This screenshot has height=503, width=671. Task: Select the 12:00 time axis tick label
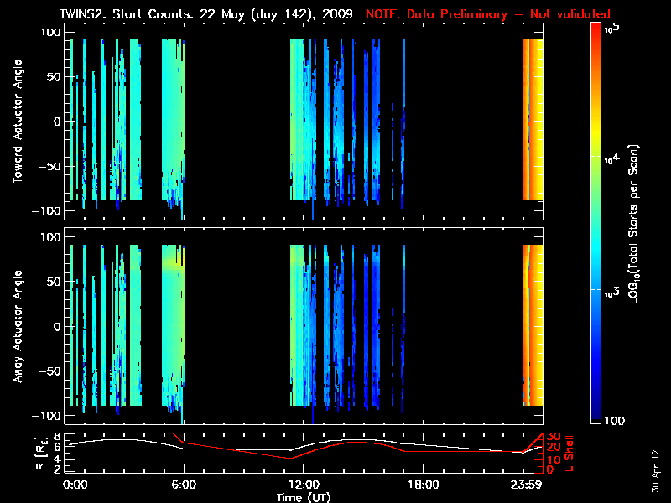pos(303,485)
